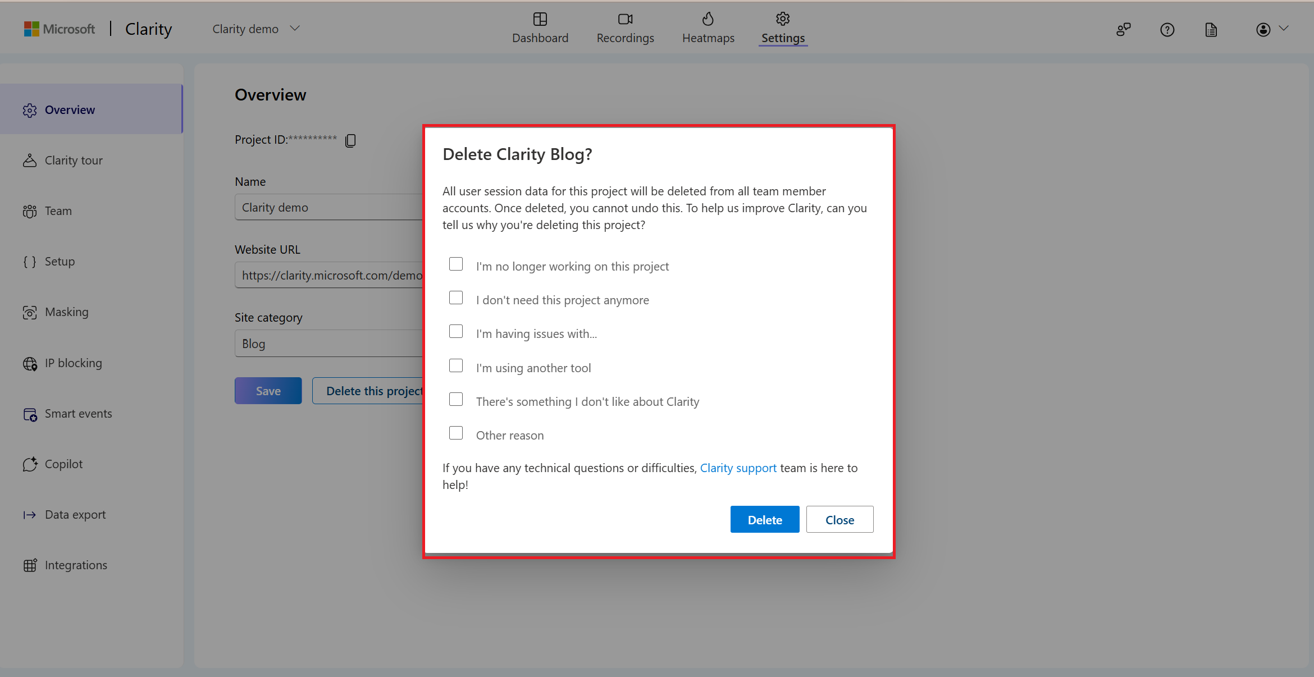Screen dimensions: 1314x677
Task: Open the share/invite team icon in header
Action: tap(1123, 29)
